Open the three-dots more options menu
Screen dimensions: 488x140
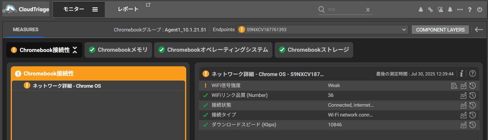click(x=460, y=10)
